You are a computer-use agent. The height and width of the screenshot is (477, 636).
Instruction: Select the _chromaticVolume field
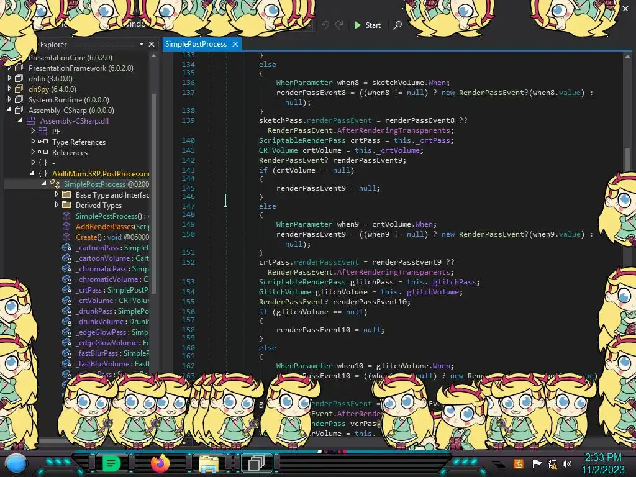point(112,279)
